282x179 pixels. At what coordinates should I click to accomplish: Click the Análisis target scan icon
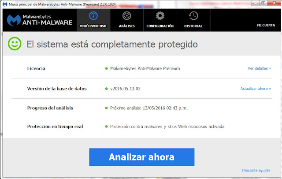(127, 16)
